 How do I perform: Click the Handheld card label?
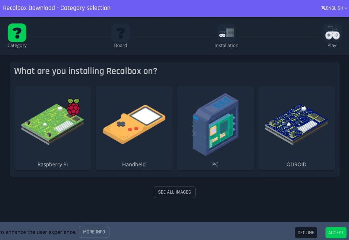[134, 164]
